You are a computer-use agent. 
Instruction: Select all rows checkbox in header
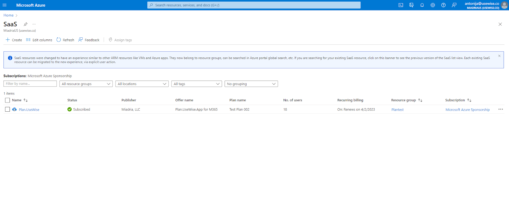pyautogui.click(x=8, y=100)
